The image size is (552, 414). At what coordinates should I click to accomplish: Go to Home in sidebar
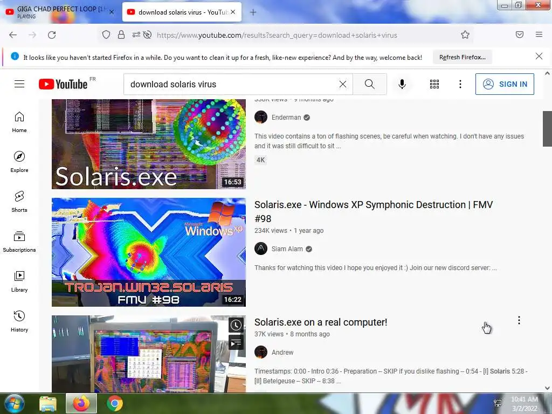point(19,122)
